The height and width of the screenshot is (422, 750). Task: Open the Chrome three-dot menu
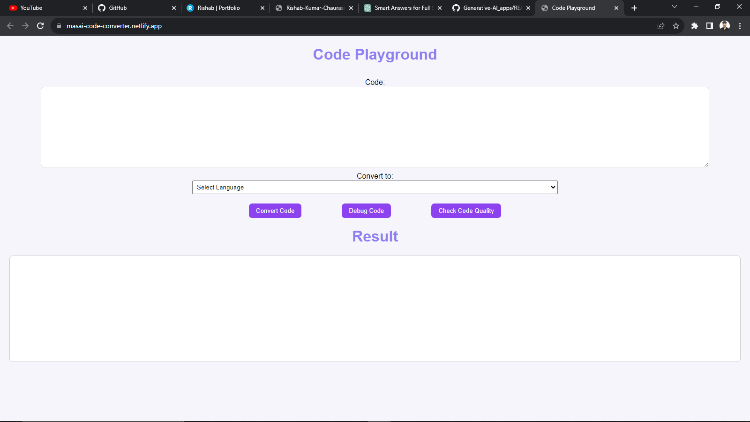point(740,26)
